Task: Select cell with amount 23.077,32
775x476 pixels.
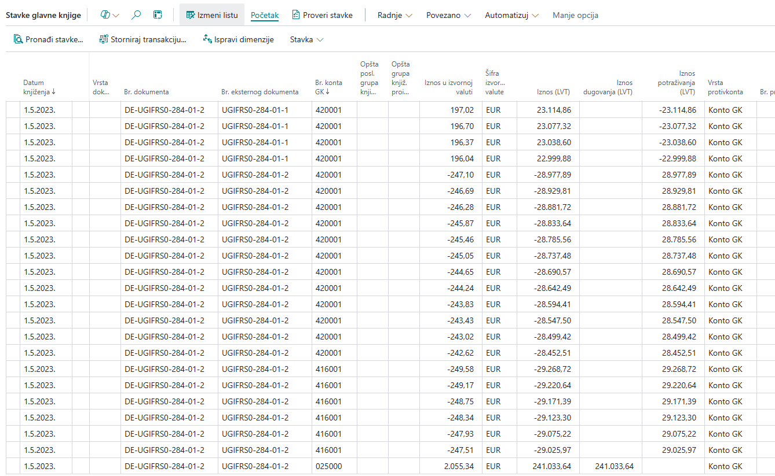Action: pos(548,126)
